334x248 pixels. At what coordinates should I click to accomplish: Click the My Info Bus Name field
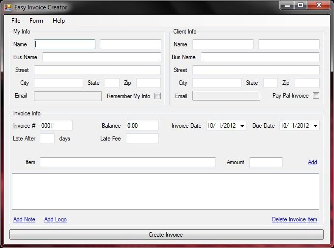(102, 57)
